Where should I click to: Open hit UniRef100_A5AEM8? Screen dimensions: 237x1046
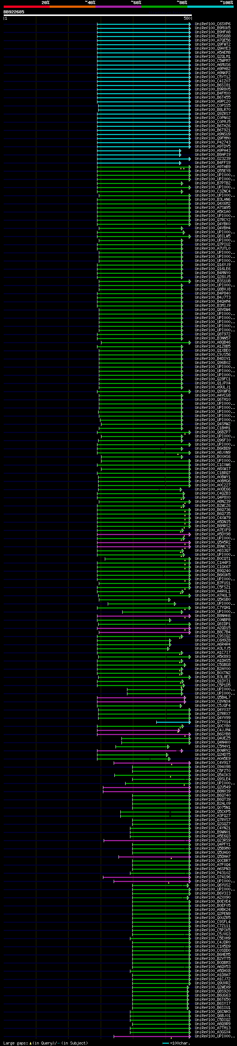tap(213, 52)
